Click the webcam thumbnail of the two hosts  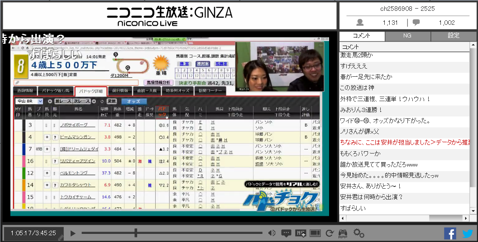coord(279,66)
